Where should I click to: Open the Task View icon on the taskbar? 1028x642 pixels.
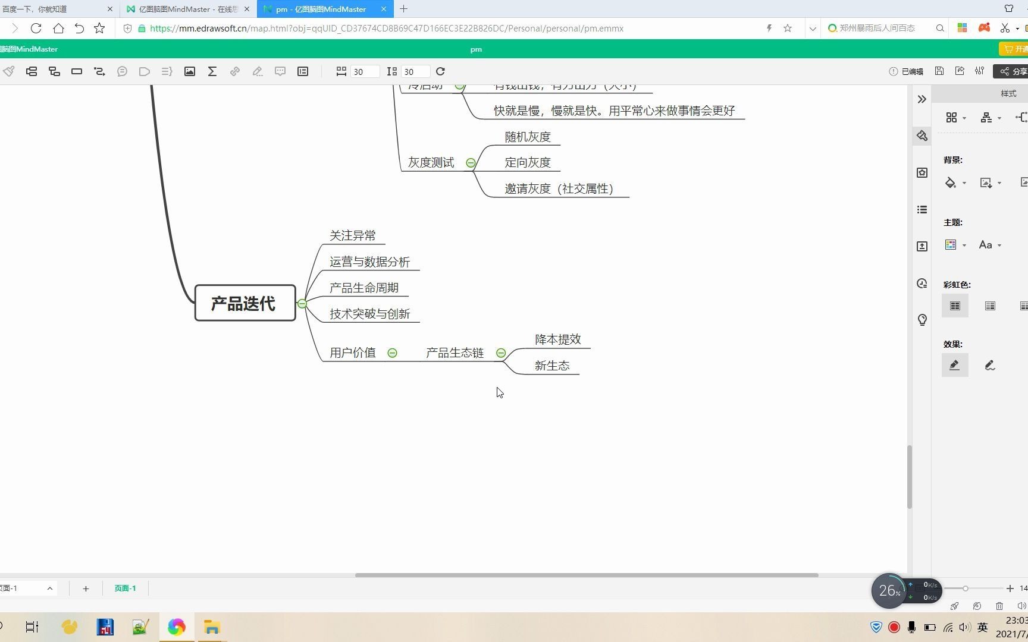pyautogui.click(x=32, y=627)
